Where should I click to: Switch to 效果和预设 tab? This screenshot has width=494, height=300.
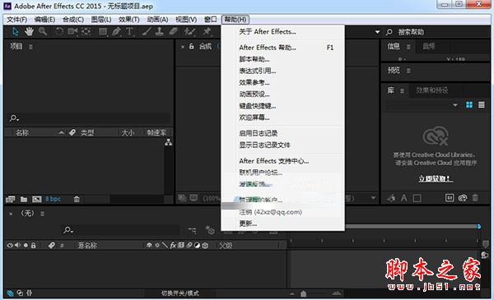click(x=431, y=90)
